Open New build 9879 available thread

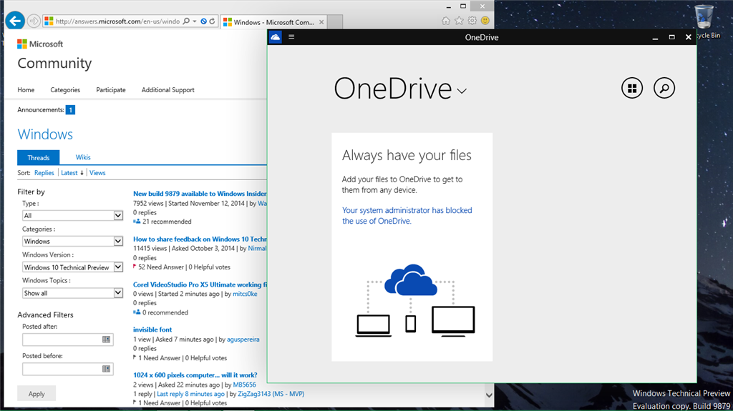(200, 194)
